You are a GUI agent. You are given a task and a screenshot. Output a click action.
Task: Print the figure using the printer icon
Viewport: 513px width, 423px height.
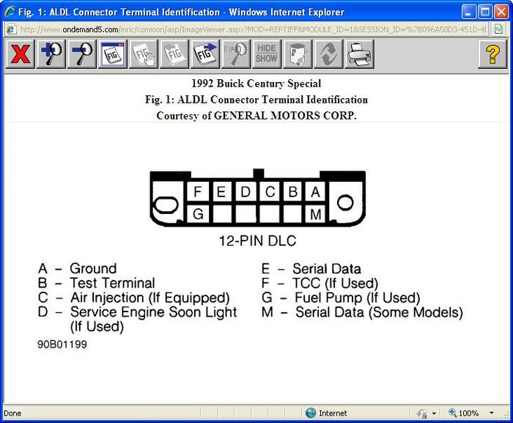[x=359, y=54]
